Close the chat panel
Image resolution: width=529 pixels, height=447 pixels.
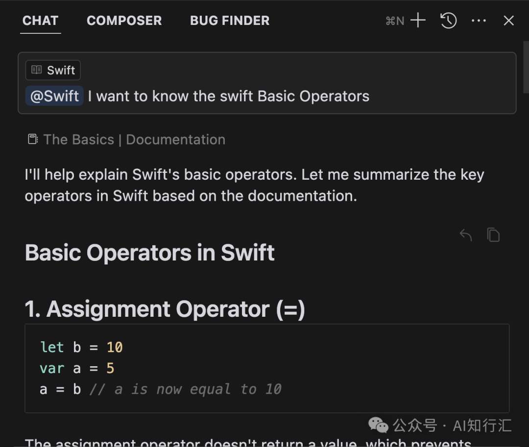point(508,21)
